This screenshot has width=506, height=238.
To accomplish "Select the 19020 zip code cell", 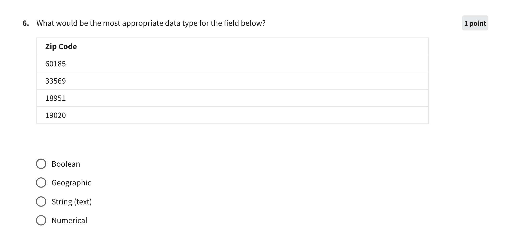I will (56, 115).
